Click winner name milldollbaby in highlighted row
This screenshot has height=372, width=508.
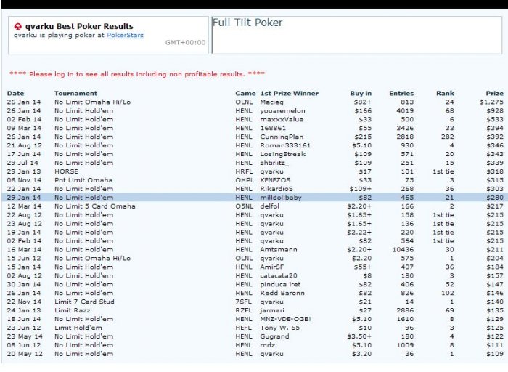(281, 198)
